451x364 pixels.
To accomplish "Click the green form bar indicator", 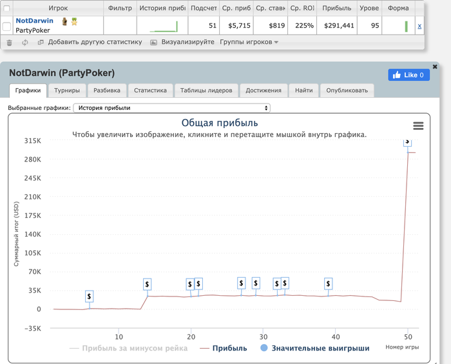I will (x=406, y=26).
